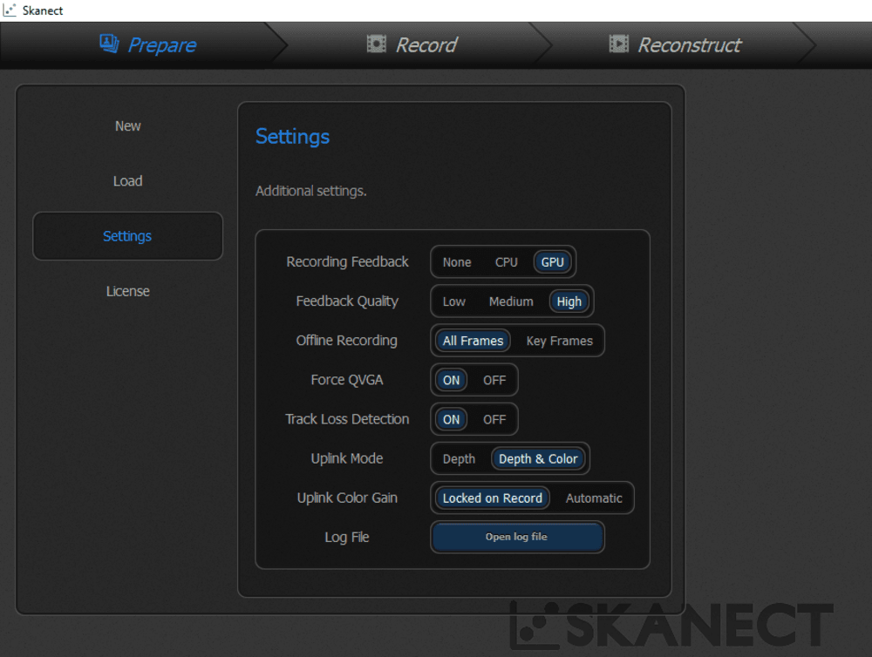Click the Reconstruct film icon
The image size is (872, 657).
coord(618,44)
